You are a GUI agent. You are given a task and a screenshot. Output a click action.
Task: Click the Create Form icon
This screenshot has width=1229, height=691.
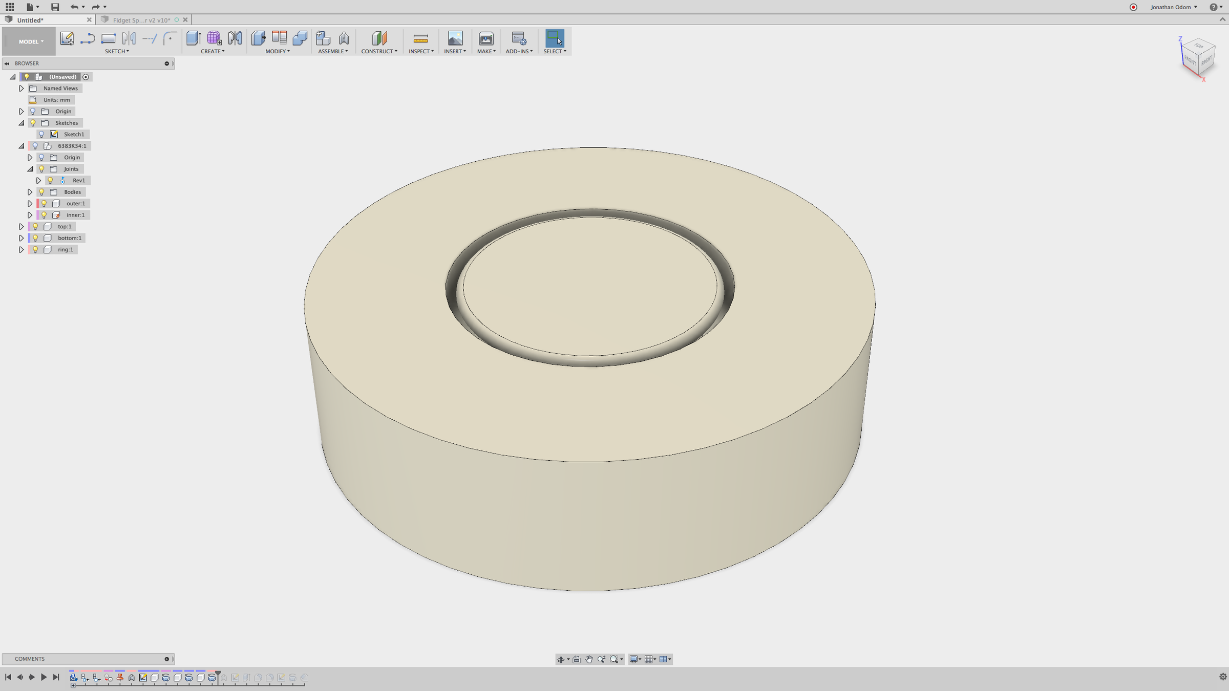214,38
